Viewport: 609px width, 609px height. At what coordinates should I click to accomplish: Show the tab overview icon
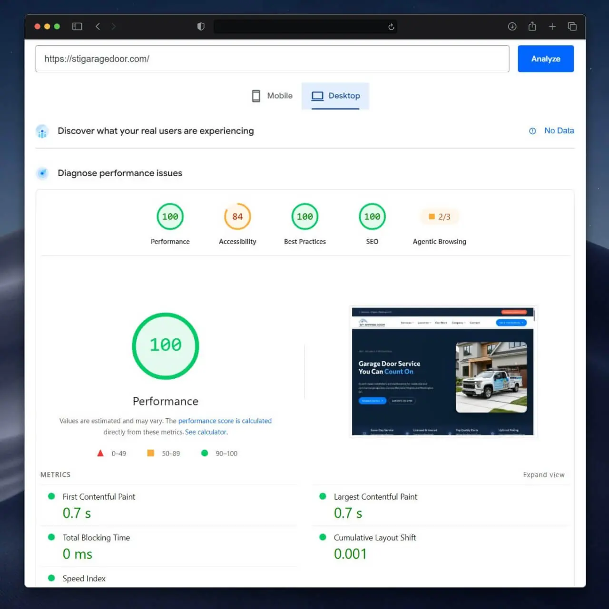[x=572, y=27]
